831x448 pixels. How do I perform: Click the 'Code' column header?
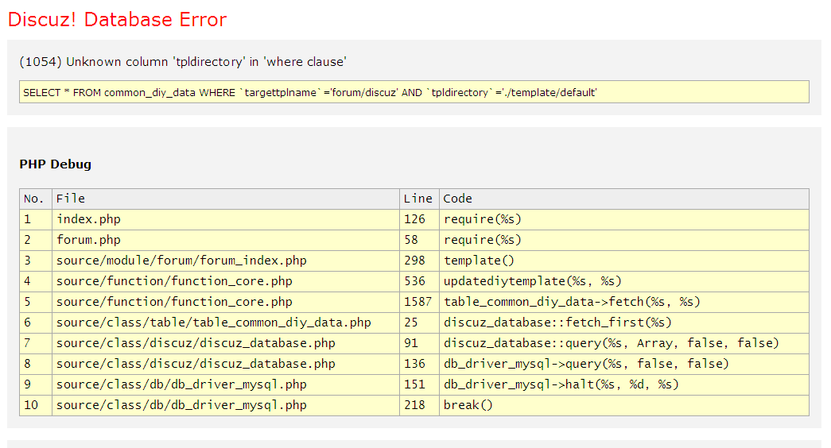coord(624,199)
